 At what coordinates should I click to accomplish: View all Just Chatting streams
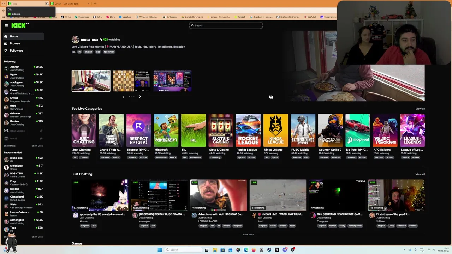[420, 174]
